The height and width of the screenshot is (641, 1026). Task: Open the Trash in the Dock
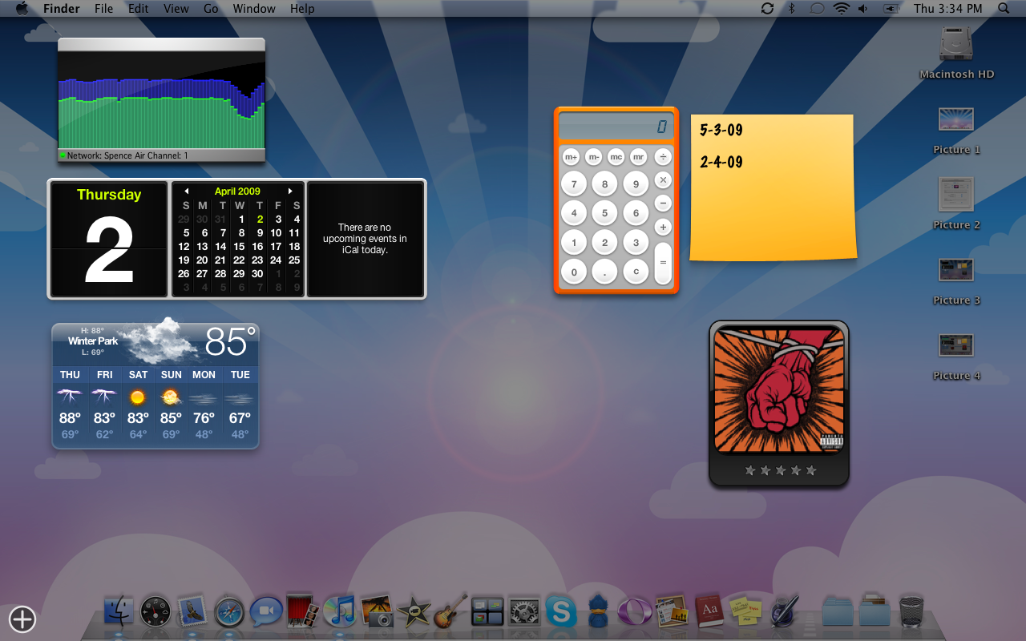coord(911,611)
